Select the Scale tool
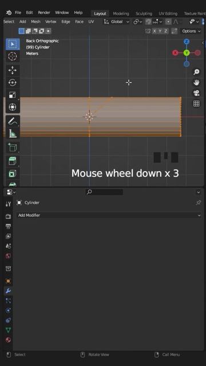Screen dimensions: 206x366 point(13,95)
